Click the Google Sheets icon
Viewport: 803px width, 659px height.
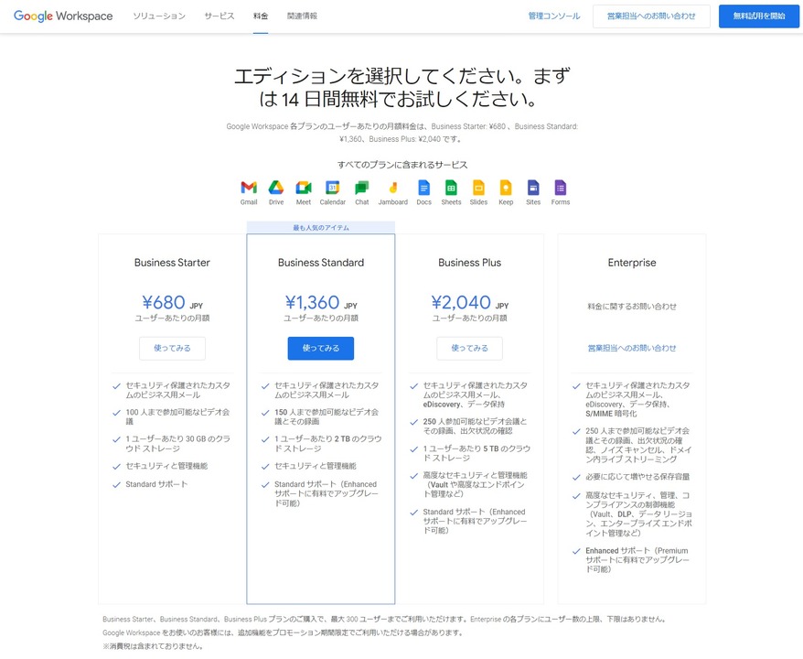(x=451, y=188)
